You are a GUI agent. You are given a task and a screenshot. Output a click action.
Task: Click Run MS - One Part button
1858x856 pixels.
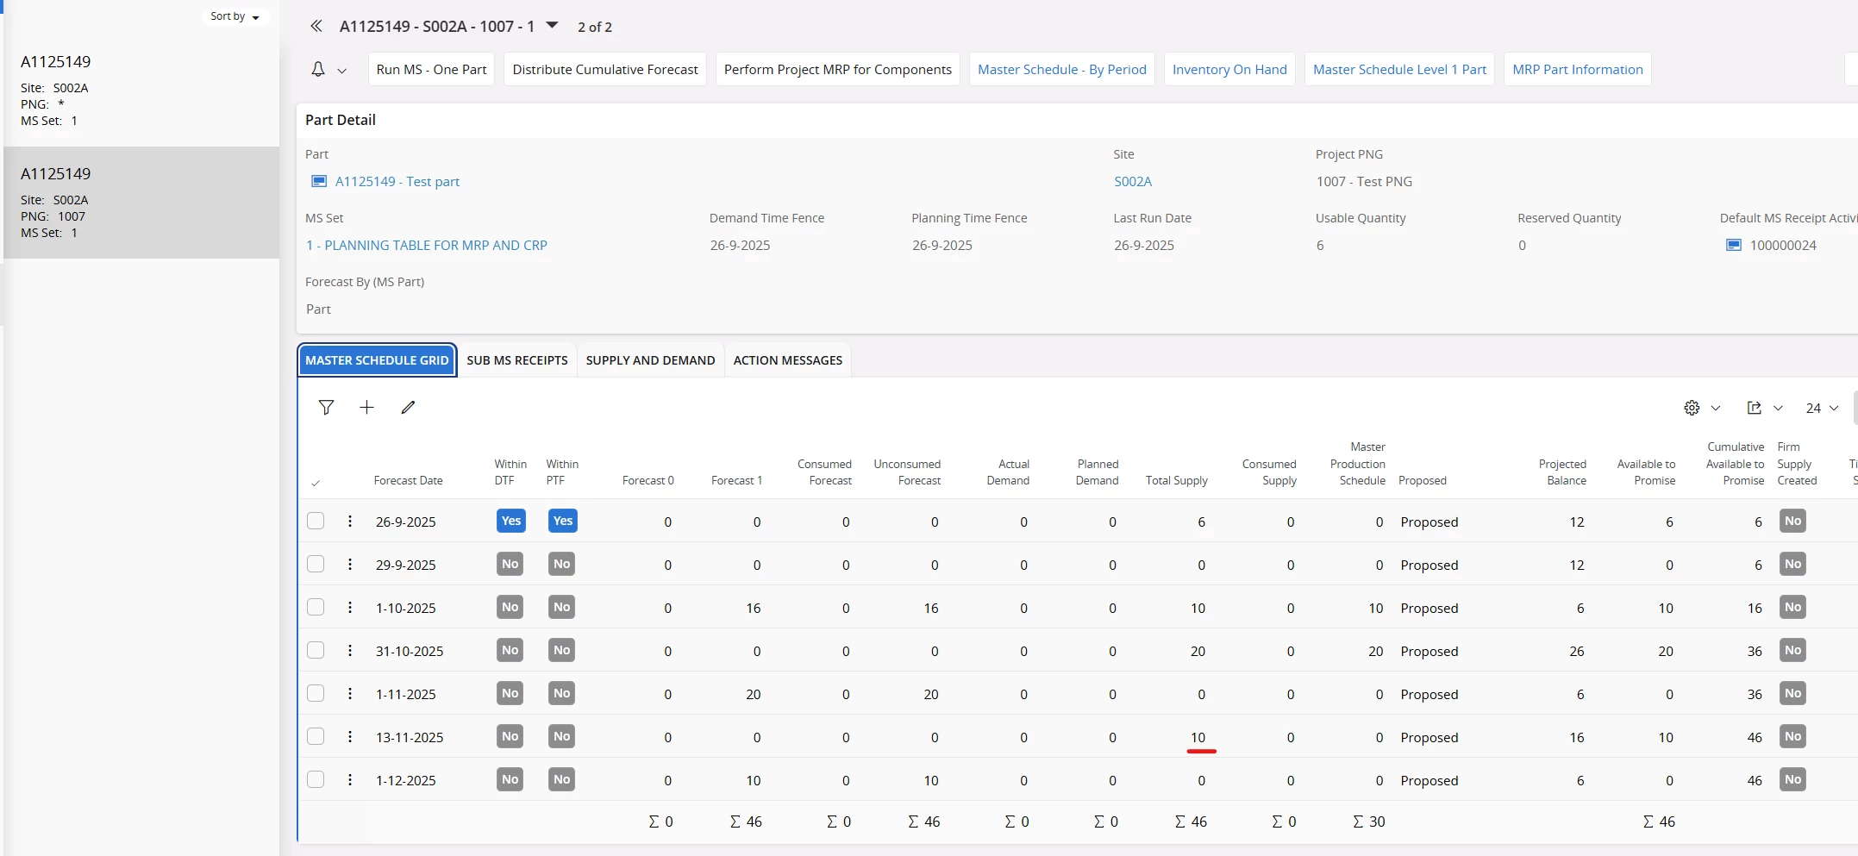point(431,70)
